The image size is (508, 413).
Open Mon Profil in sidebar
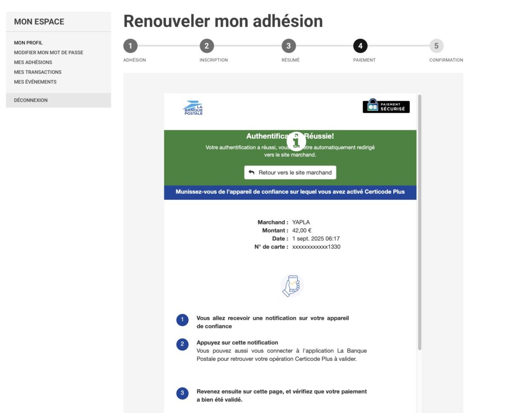pos(28,43)
